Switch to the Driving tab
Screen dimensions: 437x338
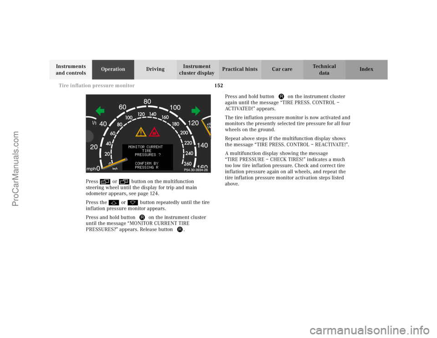tap(156, 70)
